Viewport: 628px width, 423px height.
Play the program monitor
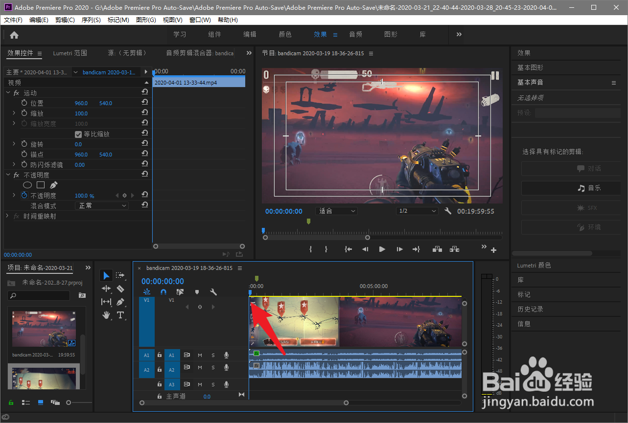382,249
